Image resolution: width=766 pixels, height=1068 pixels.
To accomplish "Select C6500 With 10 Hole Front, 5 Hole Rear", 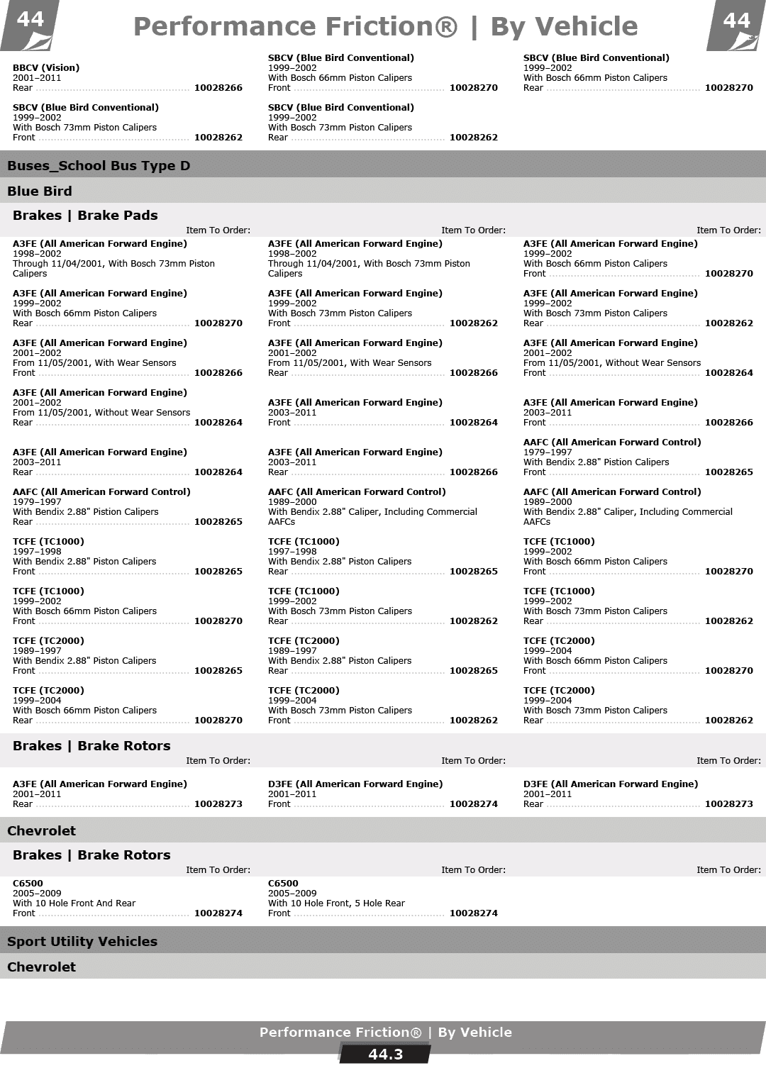I will click(x=336, y=903).
